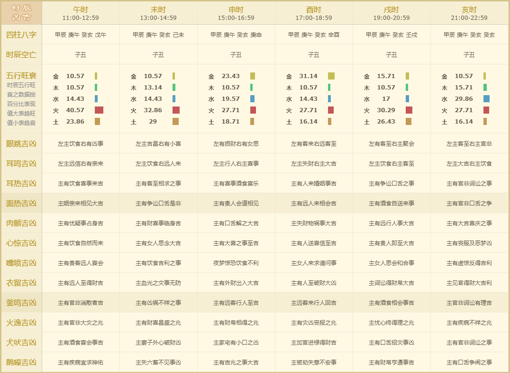Image resolution: width=510 pixels, height=373 pixels.
Task: Click the 主有财帛相得之兆 cell
Action: (236, 322)
